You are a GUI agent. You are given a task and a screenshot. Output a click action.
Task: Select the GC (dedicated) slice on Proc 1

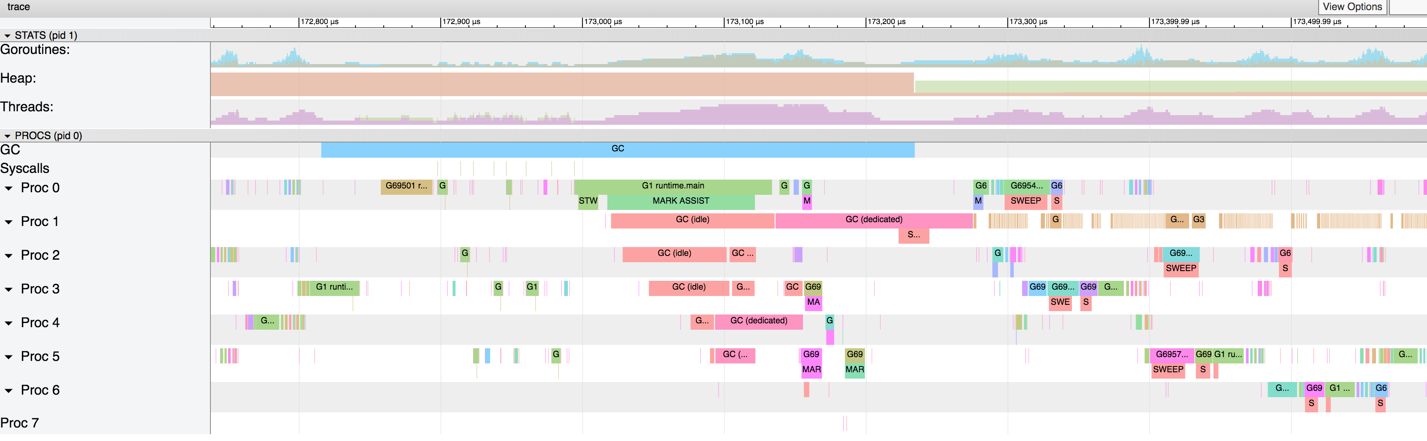click(x=874, y=220)
